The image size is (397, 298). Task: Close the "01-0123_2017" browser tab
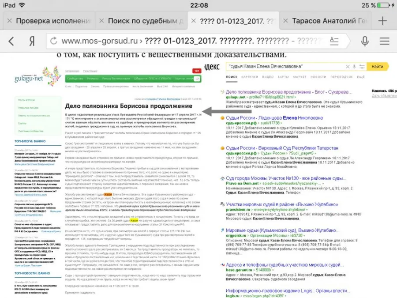click(x=194, y=21)
